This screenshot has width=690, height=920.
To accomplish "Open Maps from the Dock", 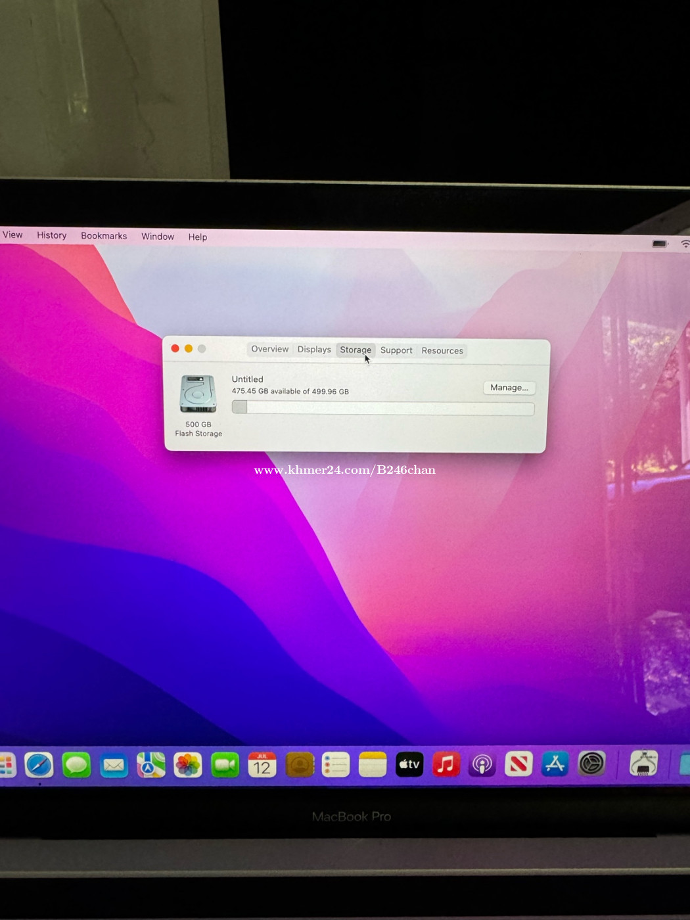I will click(150, 766).
